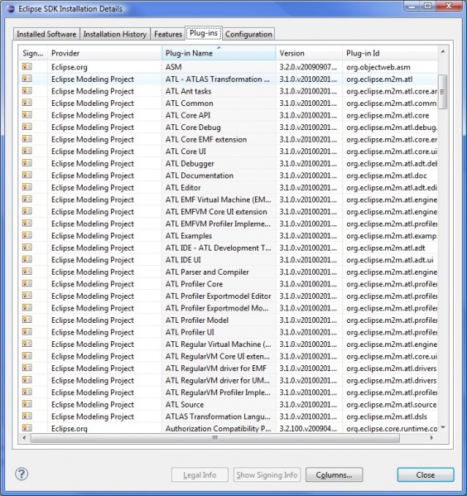Click signed icon beside ATL EMFVM Core UI extension
Image resolution: width=467 pixels, height=496 pixels.
click(x=26, y=211)
